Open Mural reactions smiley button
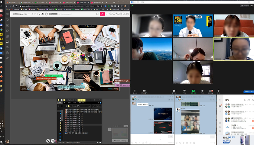Image resolution: width=254 pixels, height=145 pixels. point(53,141)
